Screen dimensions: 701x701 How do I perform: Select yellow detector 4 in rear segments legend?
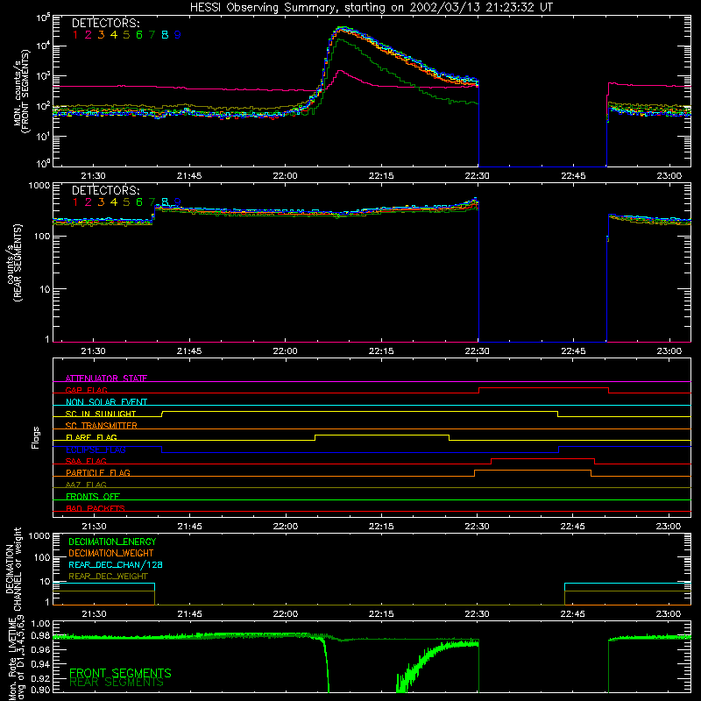click(114, 202)
